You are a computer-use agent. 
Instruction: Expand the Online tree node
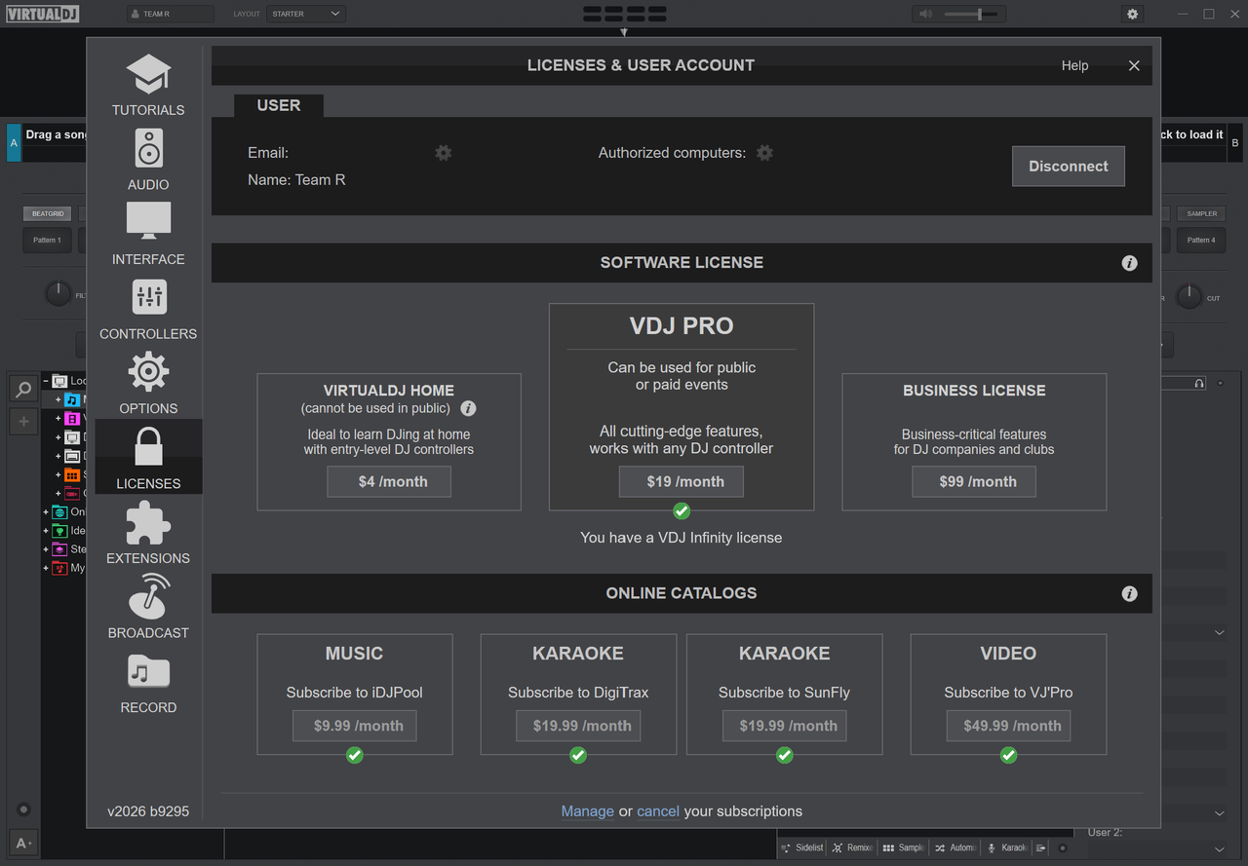(46, 512)
